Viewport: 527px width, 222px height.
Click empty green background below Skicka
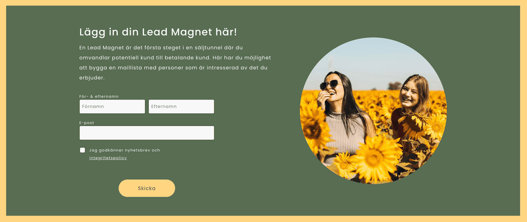click(146, 207)
